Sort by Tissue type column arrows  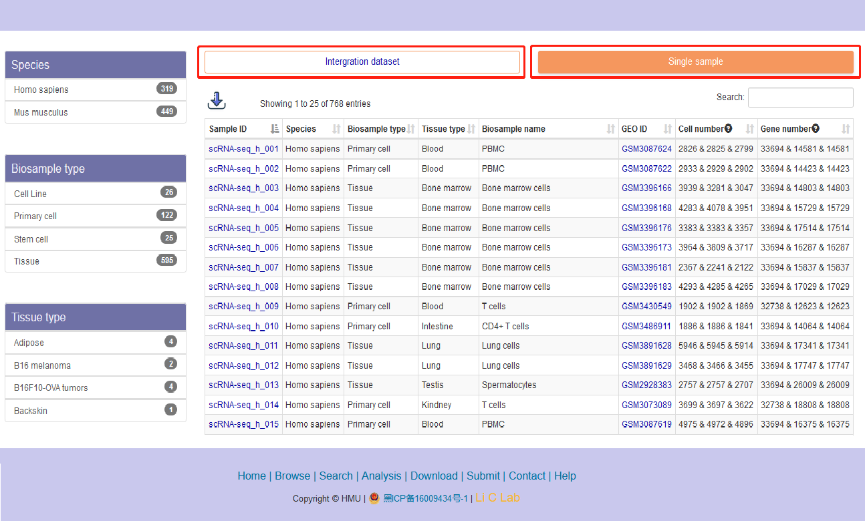point(471,129)
